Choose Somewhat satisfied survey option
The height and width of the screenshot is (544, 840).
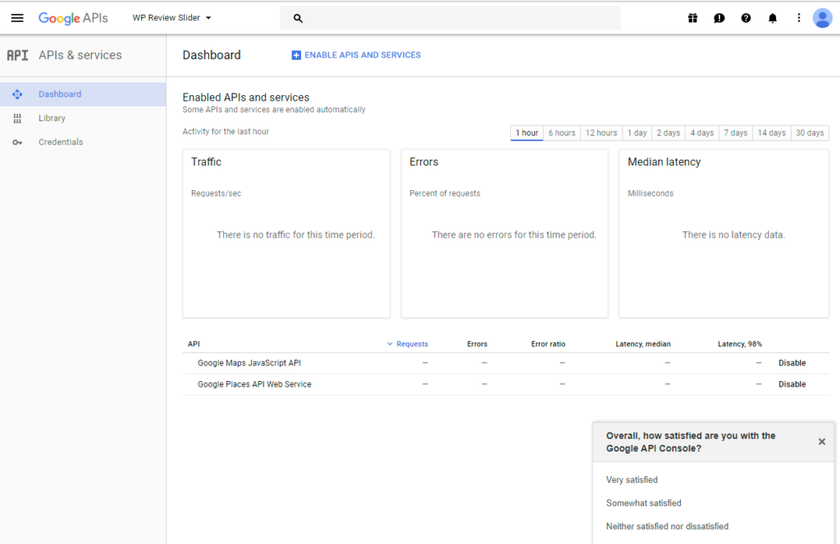643,503
